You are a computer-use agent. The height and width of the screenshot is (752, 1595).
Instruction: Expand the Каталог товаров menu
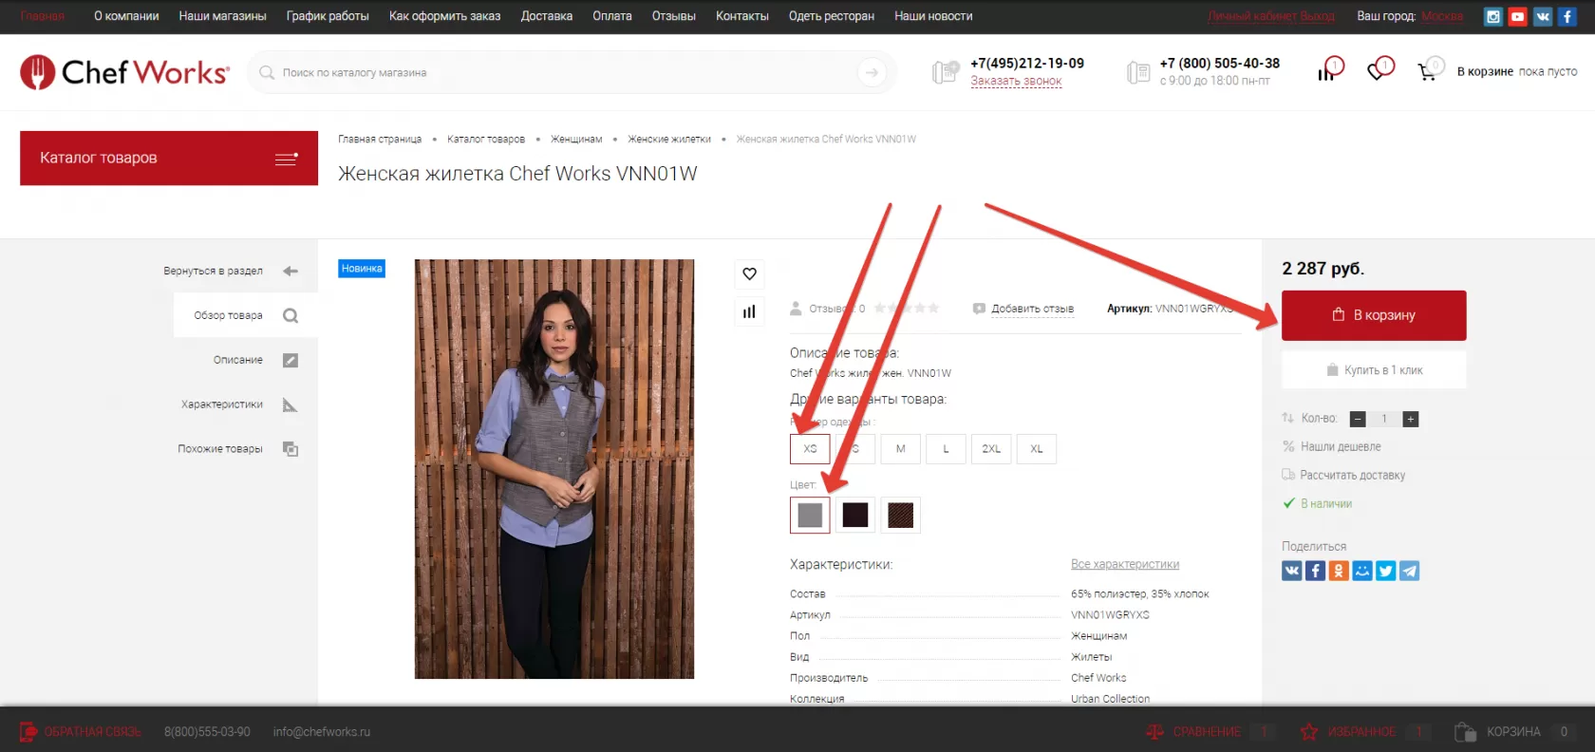point(169,159)
